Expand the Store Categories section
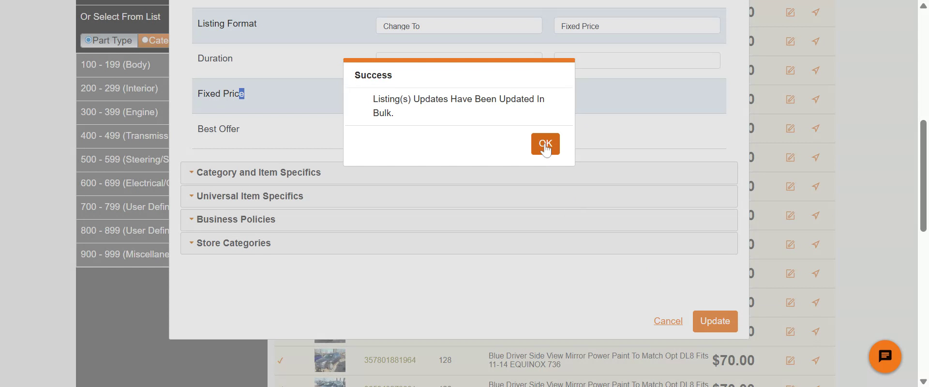 (x=459, y=243)
